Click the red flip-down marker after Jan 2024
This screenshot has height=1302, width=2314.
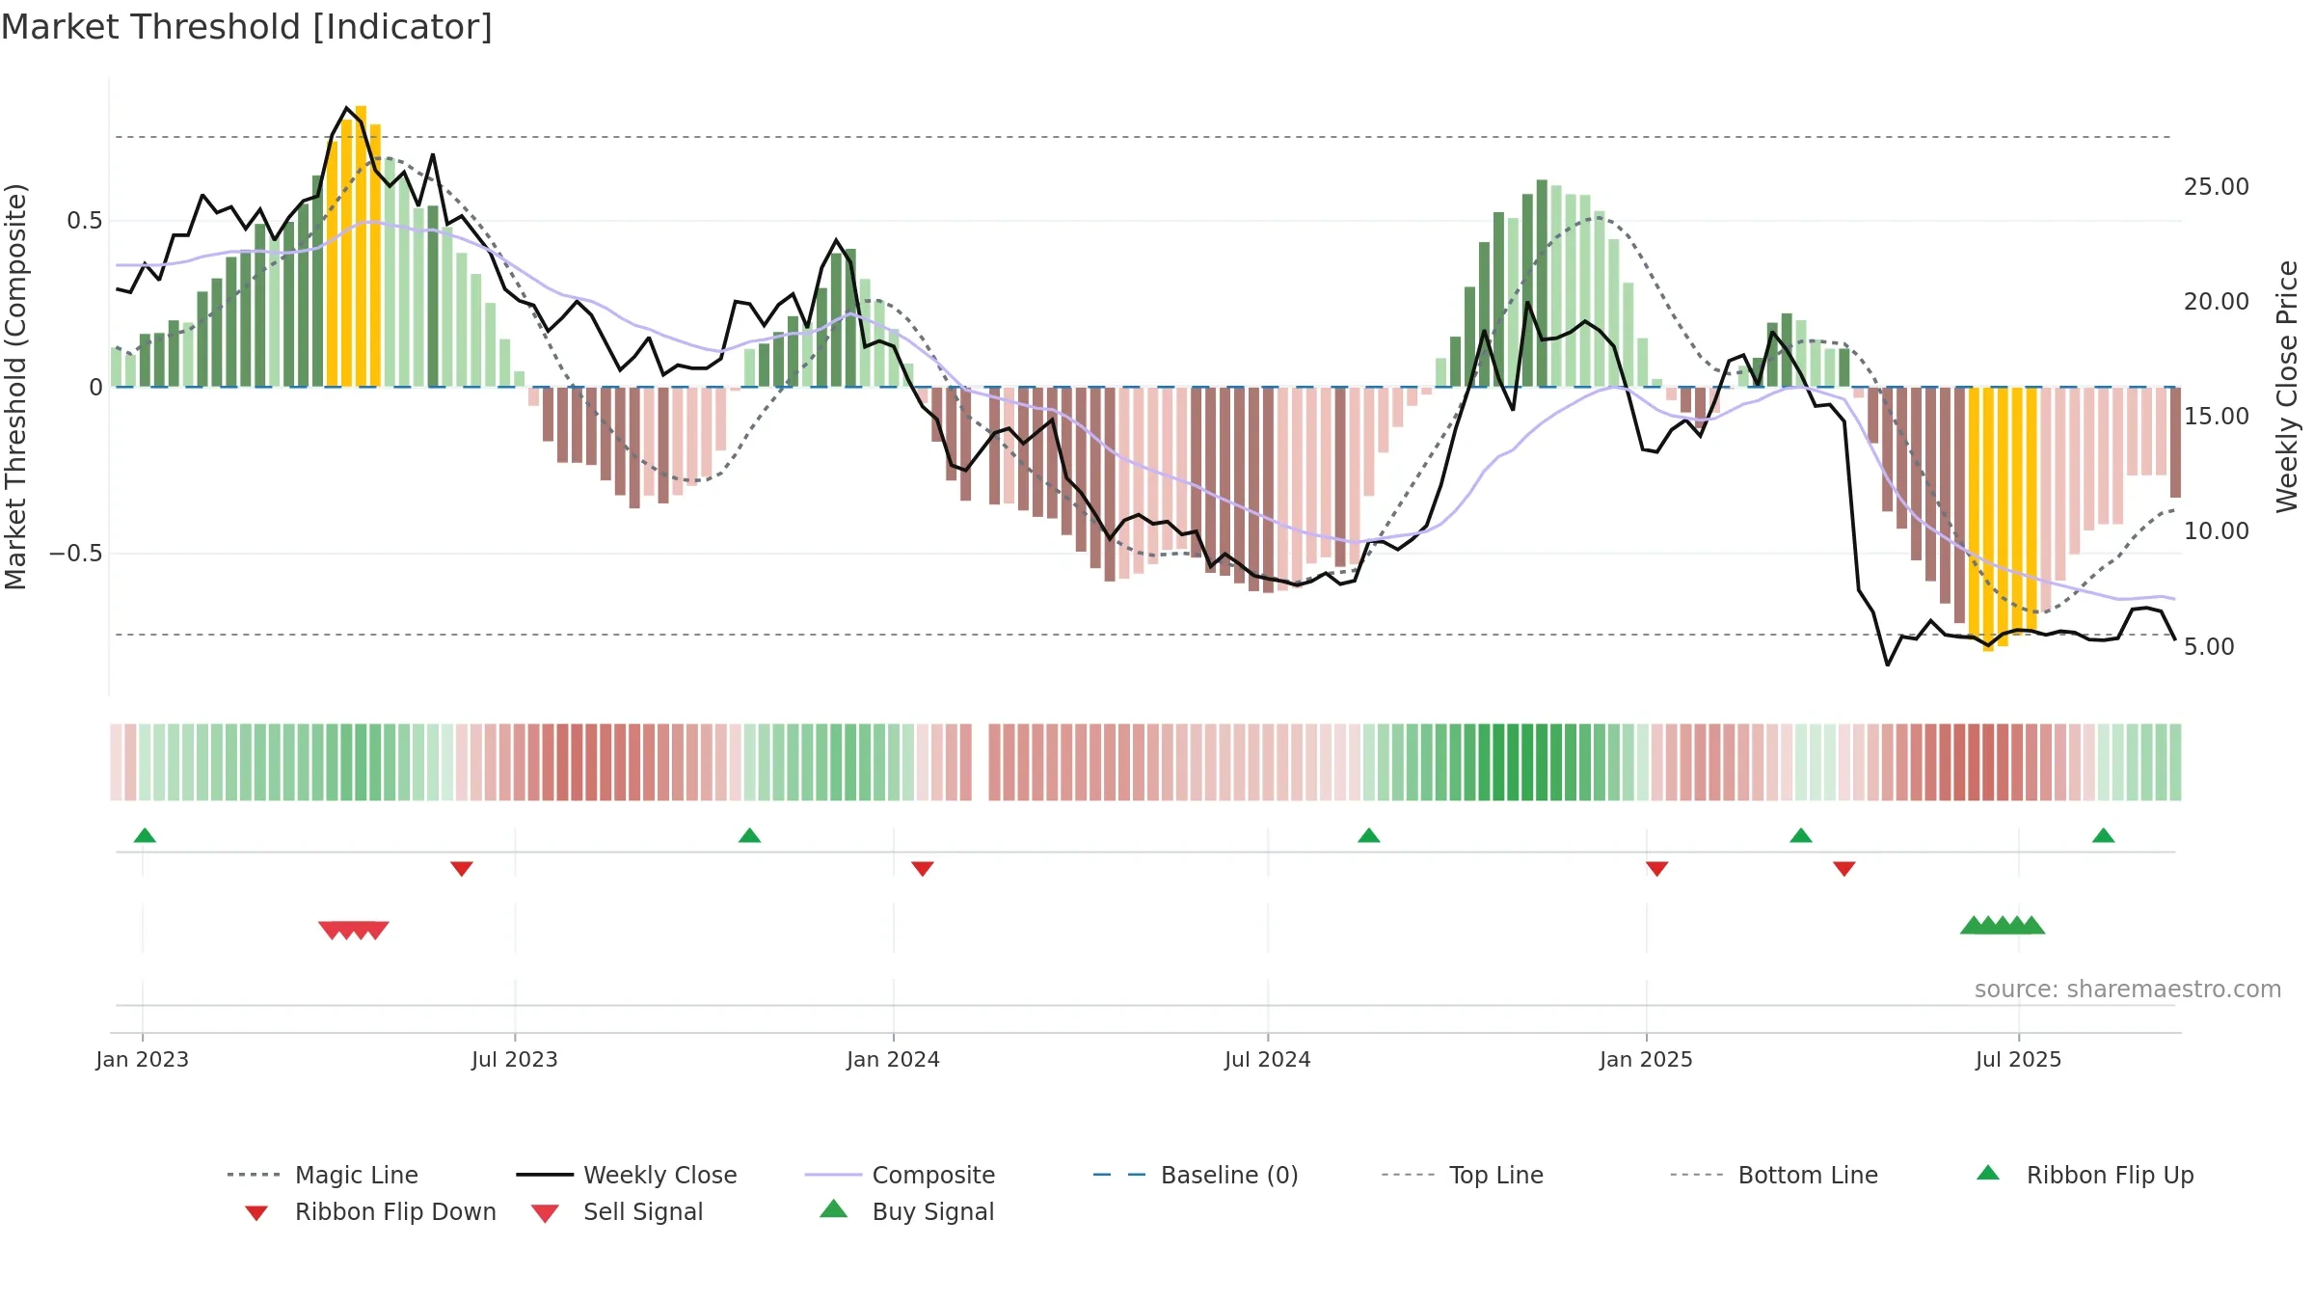[x=923, y=869]
